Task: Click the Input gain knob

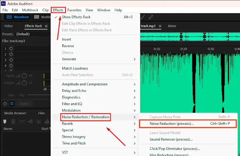Action: [24, 76]
